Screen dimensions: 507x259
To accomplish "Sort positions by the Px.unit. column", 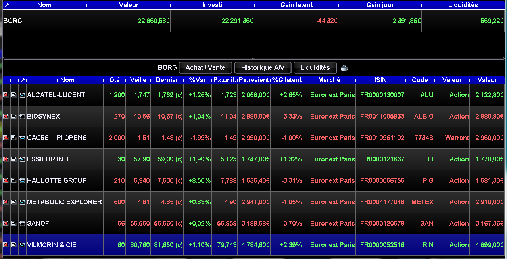I will click(225, 80).
